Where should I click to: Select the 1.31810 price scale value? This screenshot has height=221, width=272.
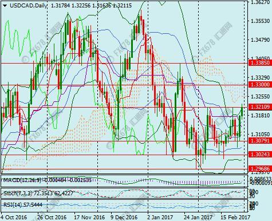click(x=261, y=115)
